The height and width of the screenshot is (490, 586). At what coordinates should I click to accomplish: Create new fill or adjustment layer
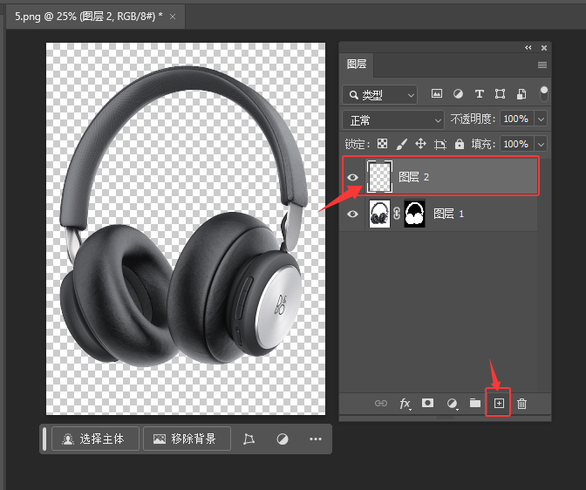tap(453, 404)
